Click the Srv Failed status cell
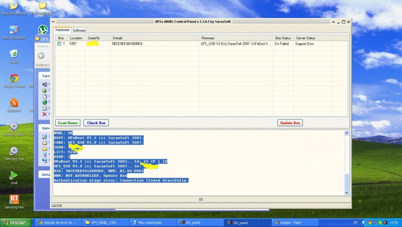The image size is (402, 227). (x=281, y=44)
